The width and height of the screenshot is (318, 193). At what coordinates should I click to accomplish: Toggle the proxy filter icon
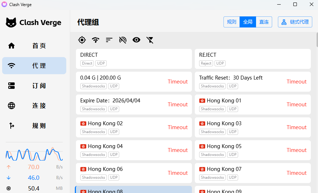(x=150, y=40)
